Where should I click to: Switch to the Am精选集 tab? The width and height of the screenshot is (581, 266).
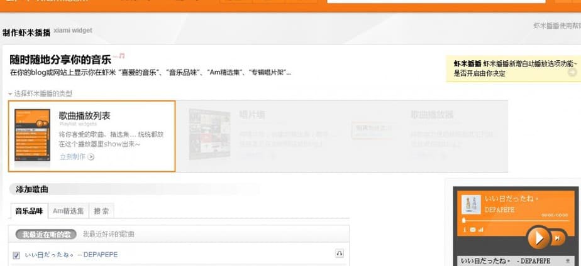68,211
